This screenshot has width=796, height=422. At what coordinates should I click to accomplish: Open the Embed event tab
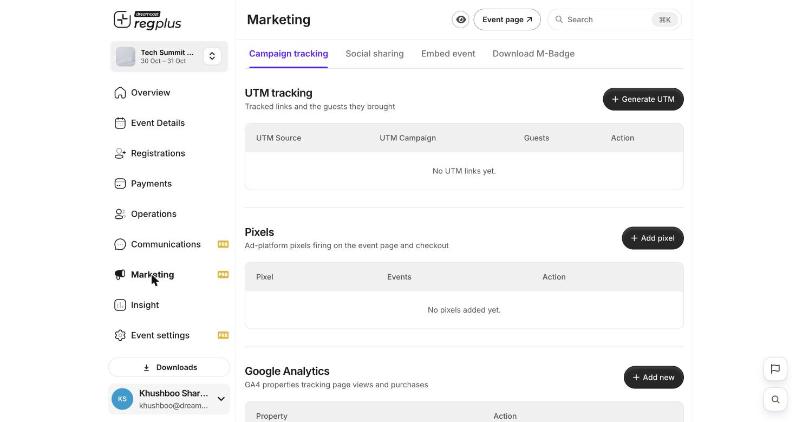point(448,54)
